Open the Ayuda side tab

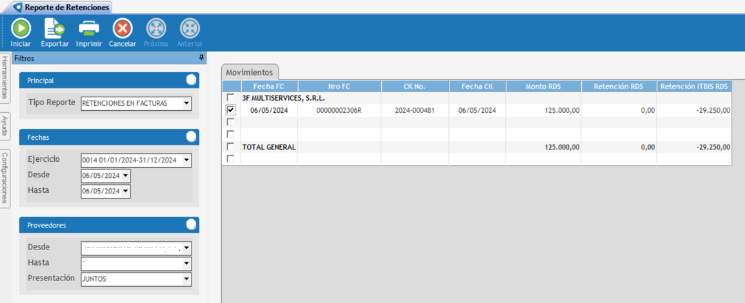click(x=5, y=127)
